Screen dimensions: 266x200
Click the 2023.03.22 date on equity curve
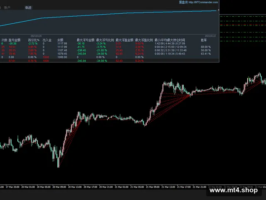(210, 36)
